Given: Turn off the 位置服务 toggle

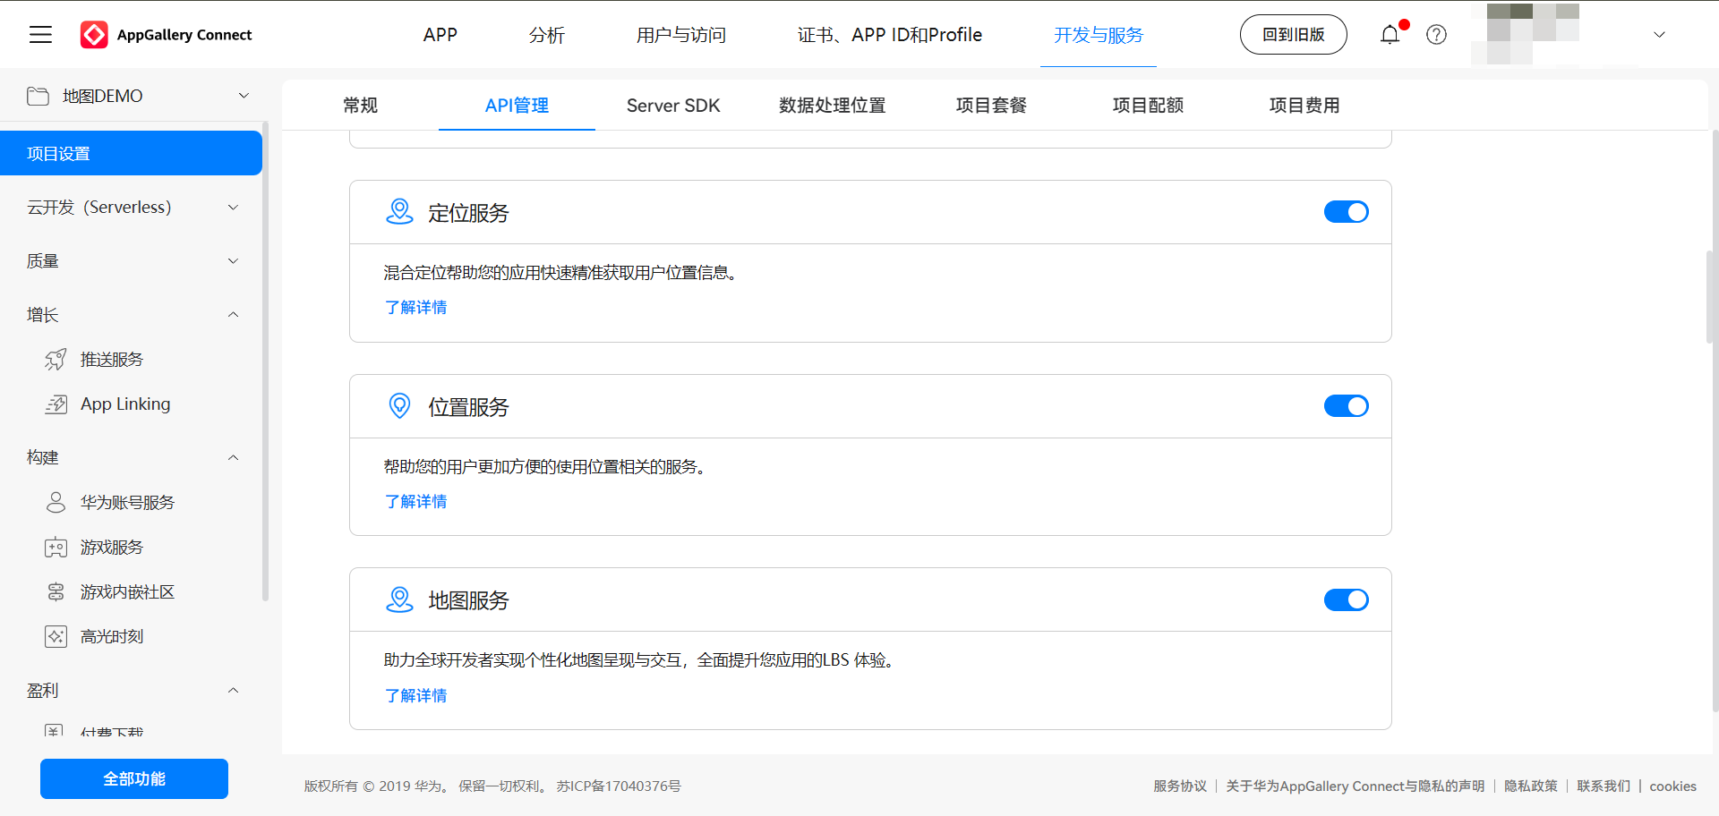Looking at the screenshot, I should (1347, 406).
